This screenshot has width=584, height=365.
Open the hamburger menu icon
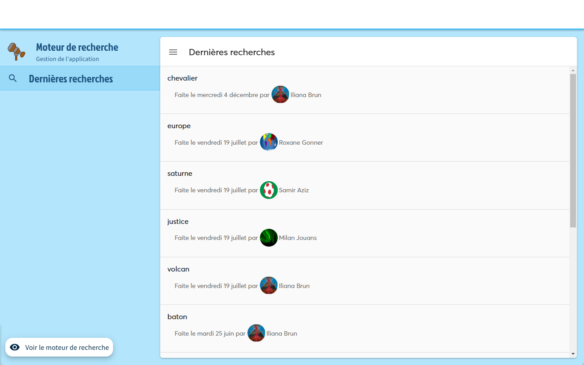click(173, 52)
